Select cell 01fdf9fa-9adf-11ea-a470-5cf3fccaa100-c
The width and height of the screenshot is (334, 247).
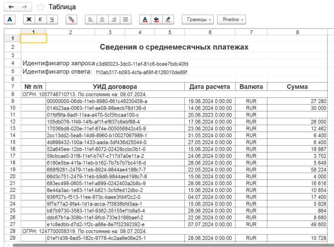pos(115,115)
